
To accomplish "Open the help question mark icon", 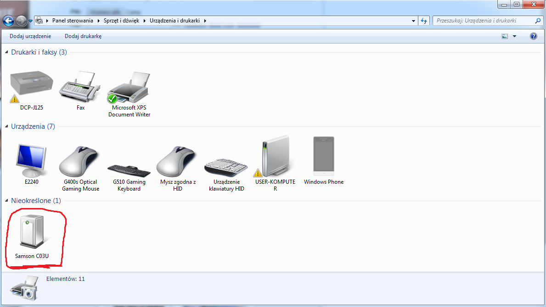I will coord(534,36).
